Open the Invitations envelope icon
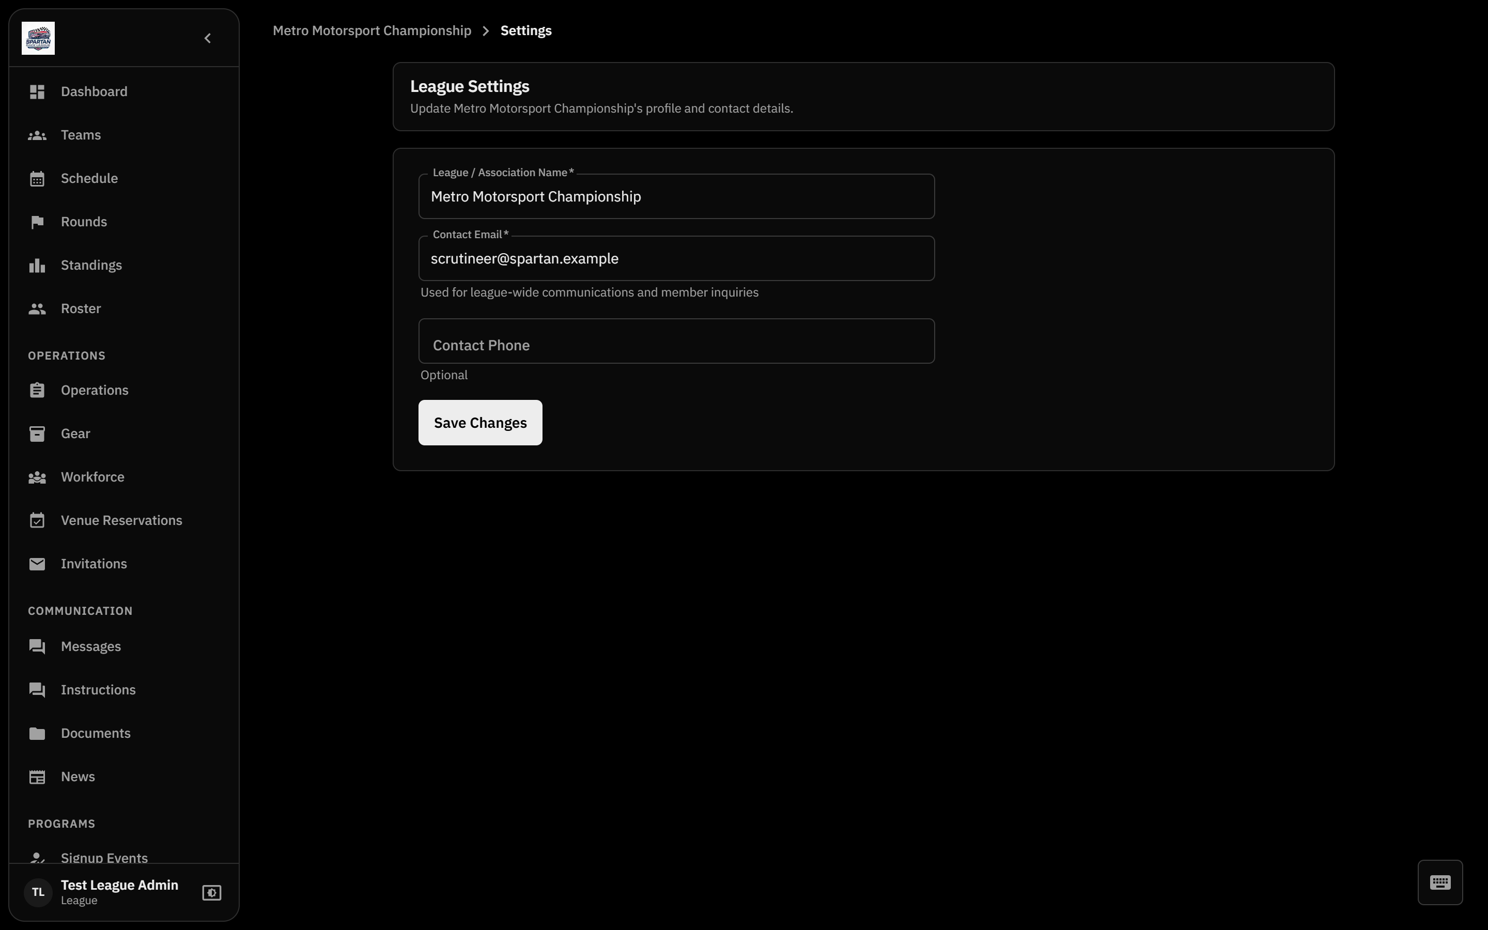This screenshot has width=1488, height=930. click(37, 564)
